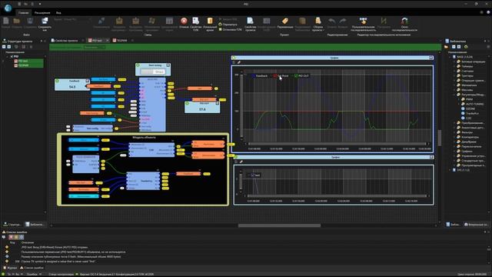Click the pencil icon of upper chart
Viewport: 492px width, 277px height.
[239, 62]
